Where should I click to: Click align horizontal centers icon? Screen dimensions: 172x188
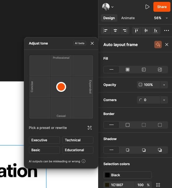click(115, 30)
